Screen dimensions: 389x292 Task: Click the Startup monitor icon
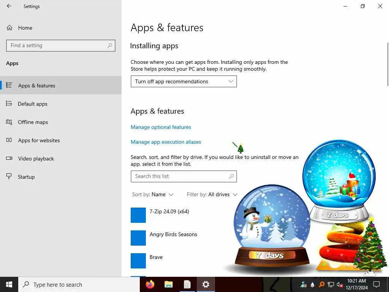[x=9, y=176]
